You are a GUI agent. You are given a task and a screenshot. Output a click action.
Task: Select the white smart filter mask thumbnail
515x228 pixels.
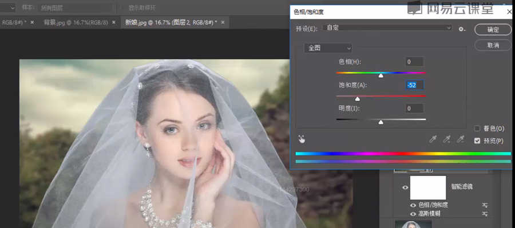[x=428, y=187]
